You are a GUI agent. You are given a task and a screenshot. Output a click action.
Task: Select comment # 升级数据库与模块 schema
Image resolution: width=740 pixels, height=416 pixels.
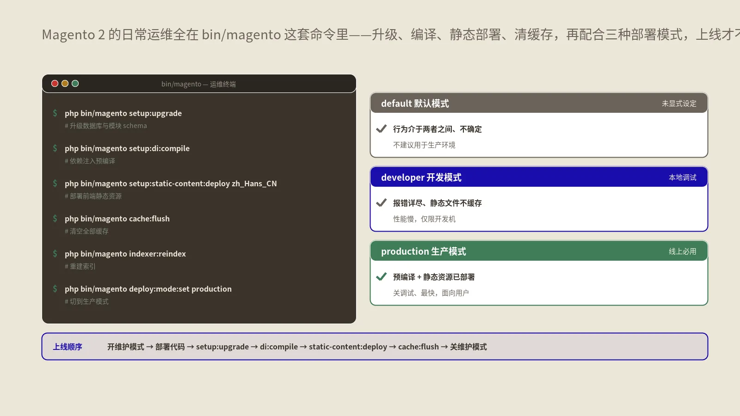(x=106, y=126)
